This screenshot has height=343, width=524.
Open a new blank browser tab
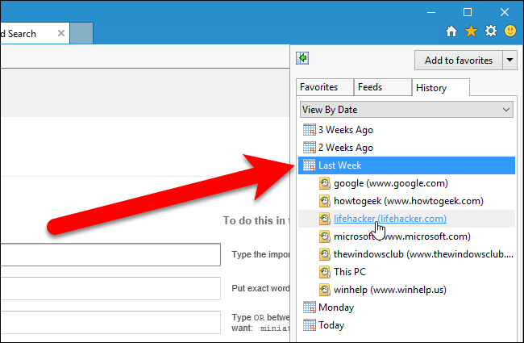pyautogui.click(x=81, y=33)
